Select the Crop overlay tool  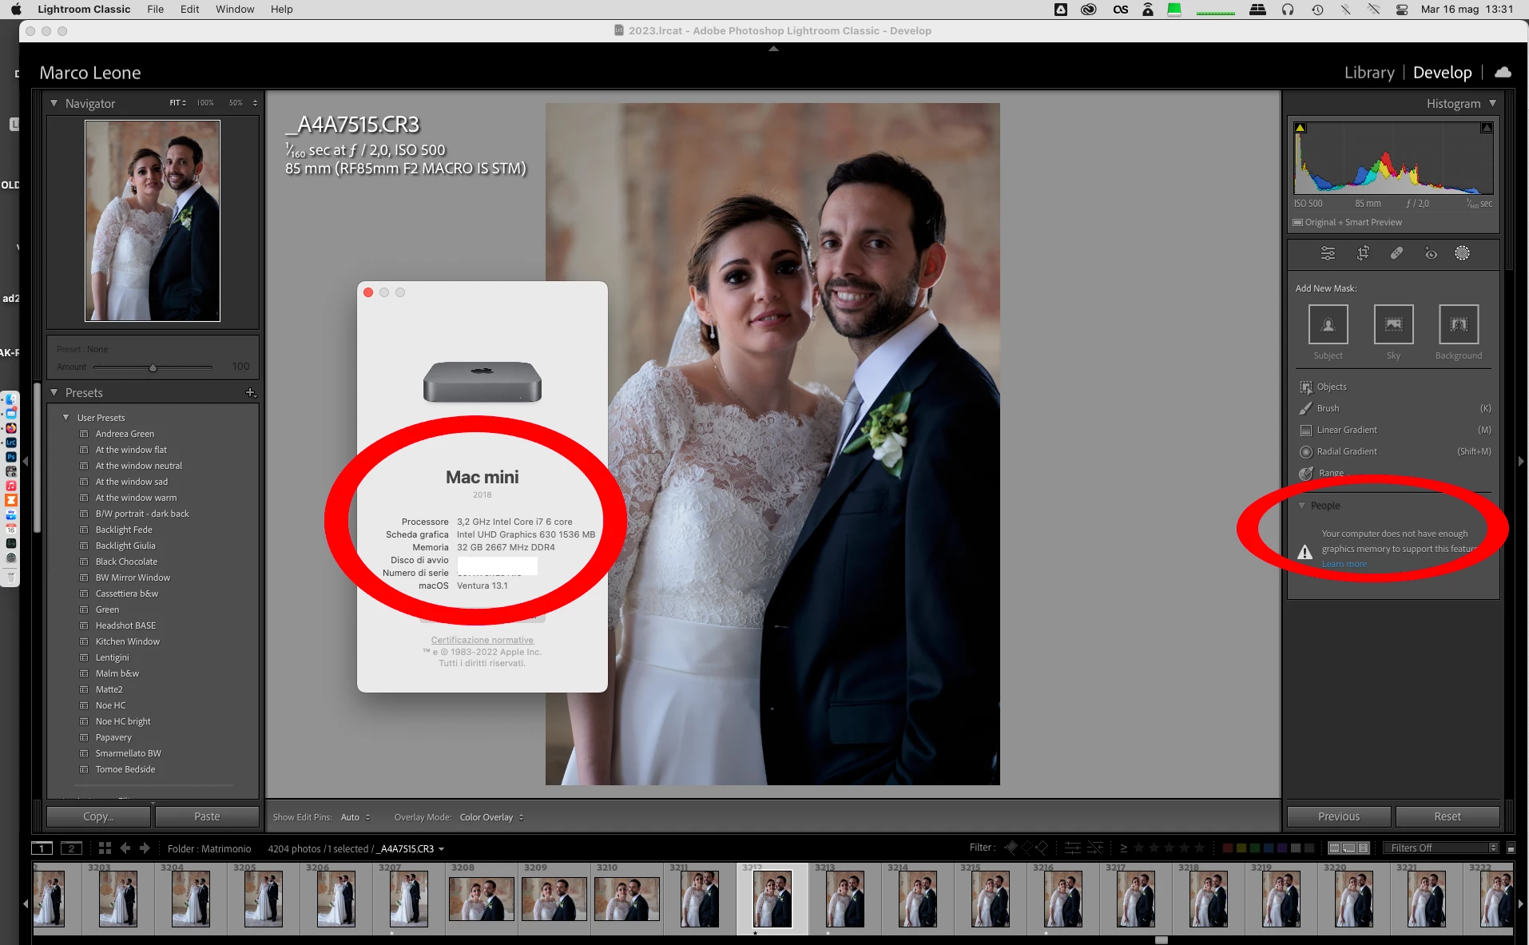click(x=1363, y=253)
